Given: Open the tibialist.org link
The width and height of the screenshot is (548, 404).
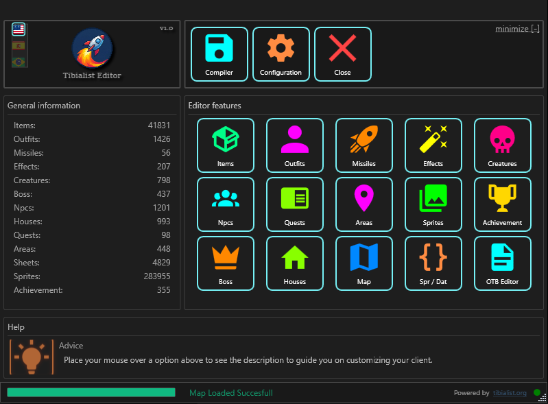Looking at the screenshot, I should 510,393.
